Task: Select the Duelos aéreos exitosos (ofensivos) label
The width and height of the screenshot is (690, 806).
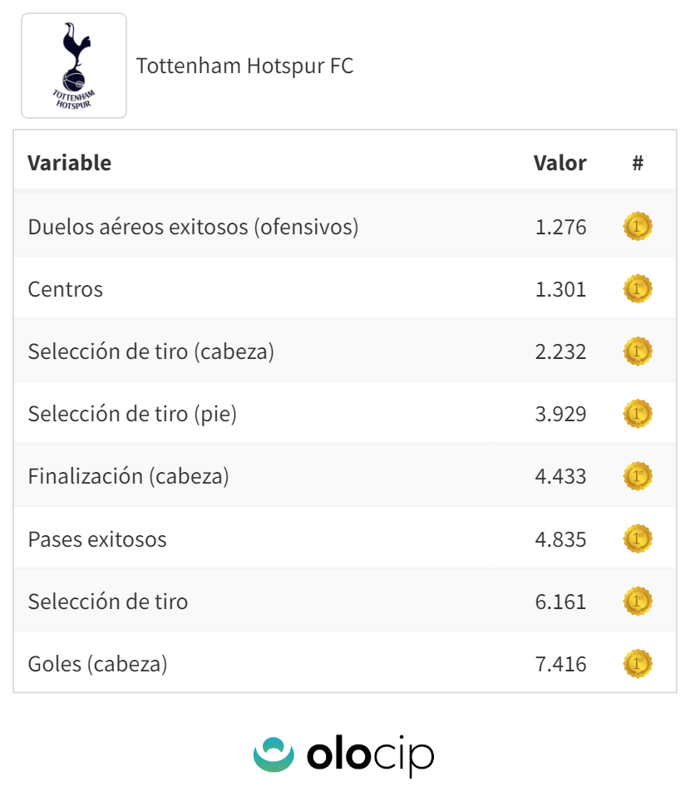Action: click(x=193, y=227)
